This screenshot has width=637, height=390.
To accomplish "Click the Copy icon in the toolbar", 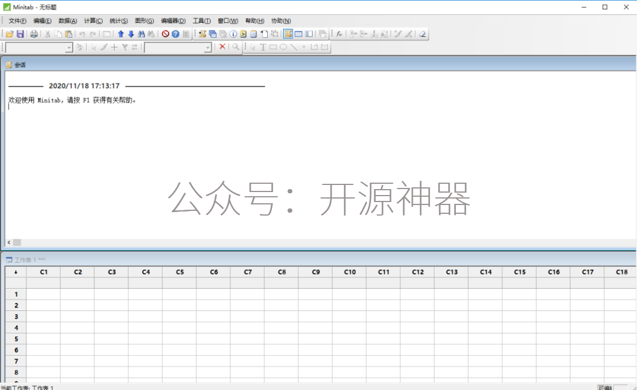I will 58,34.
